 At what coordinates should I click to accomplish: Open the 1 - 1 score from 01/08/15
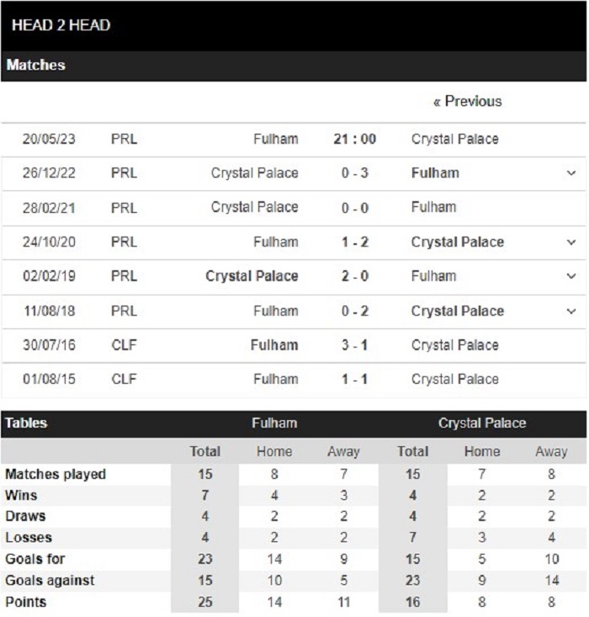(354, 380)
